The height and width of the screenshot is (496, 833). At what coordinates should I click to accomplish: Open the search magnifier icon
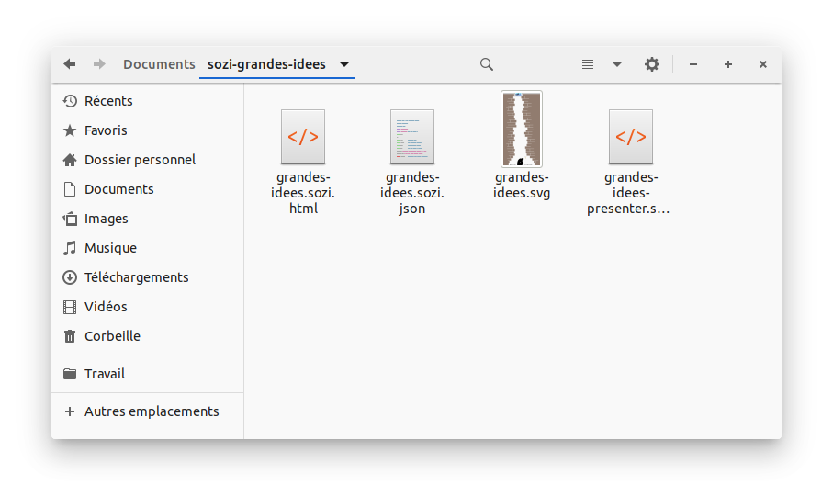click(x=487, y=64)
